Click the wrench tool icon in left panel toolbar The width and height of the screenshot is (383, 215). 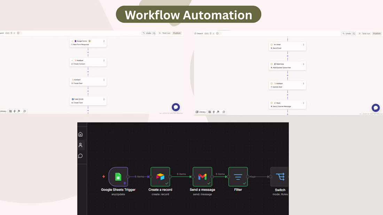coord(19,111)
